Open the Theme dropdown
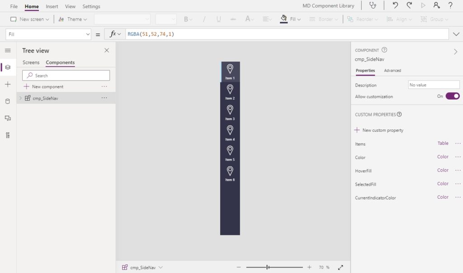 pos(73,19)
